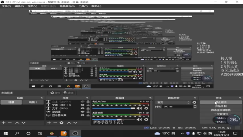The width and height of the screenshot is (243, 137).
Task: Move the source down in Sources panel
Action: tap(75, 123)
